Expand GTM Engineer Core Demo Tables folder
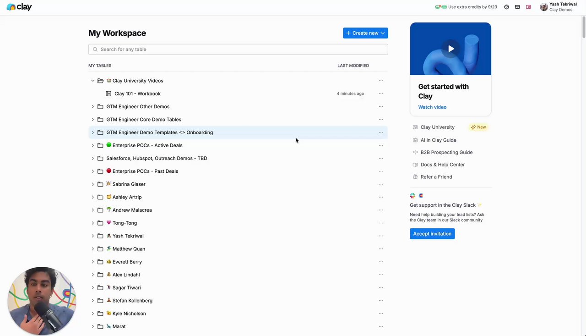 (92, 120)
